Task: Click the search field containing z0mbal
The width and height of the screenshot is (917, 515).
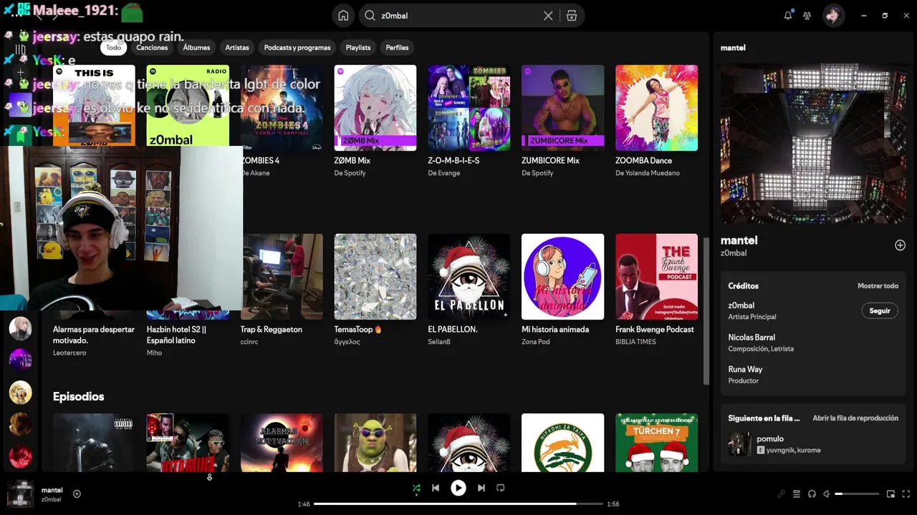Action: (458, 16)
